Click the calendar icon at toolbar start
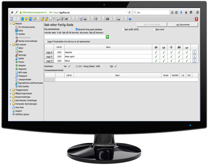Image resolution: width=208 pixels, height=167 pixels. pos(11,19)
